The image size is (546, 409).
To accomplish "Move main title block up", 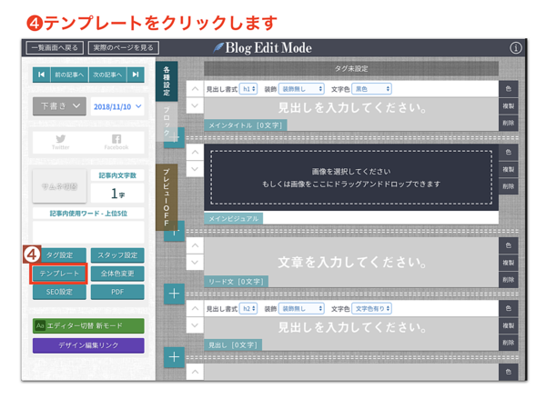I will 195,89.
